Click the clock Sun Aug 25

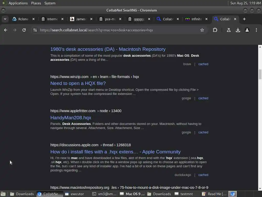[245, 3]
